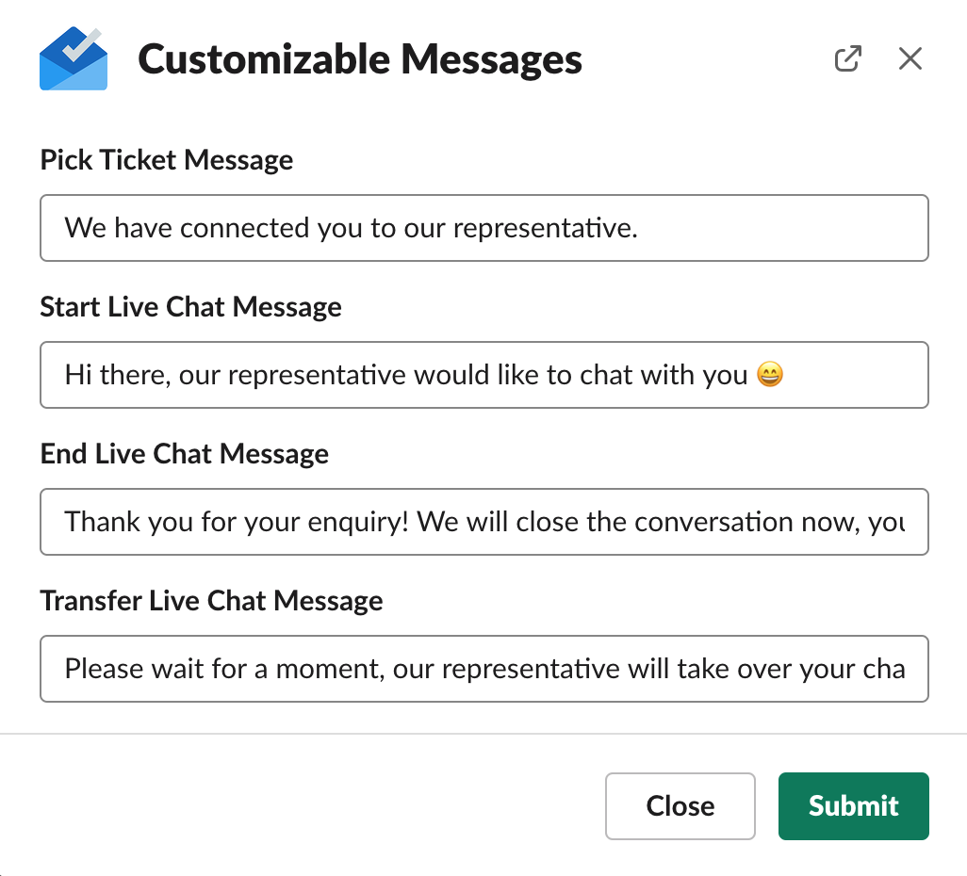967x876 pixels.
Task: Focus the Pick Ticket Message input field
Action: 484,228
